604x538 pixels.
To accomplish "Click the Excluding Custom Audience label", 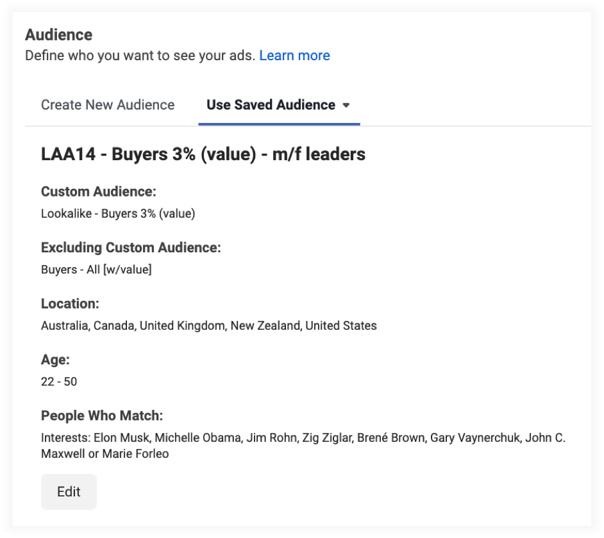I will tap(131, 248).
